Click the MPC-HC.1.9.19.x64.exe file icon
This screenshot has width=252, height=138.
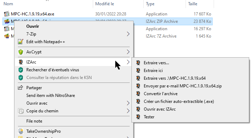pos(7,14)
